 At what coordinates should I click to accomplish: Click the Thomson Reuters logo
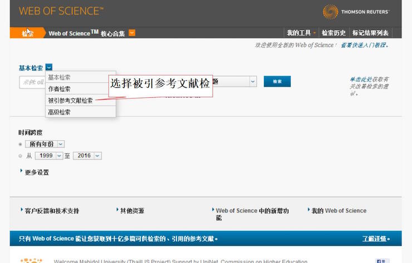(356, 12)
